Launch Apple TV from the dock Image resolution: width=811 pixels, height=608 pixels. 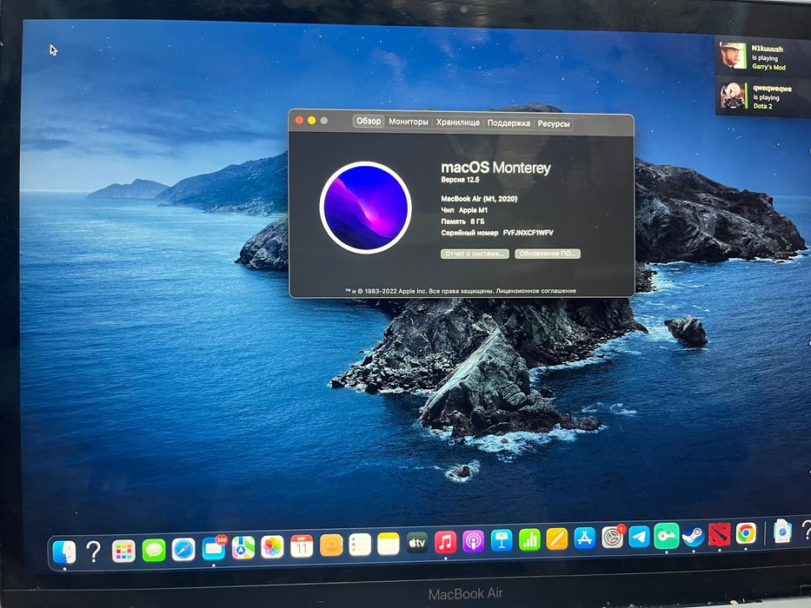417,543
